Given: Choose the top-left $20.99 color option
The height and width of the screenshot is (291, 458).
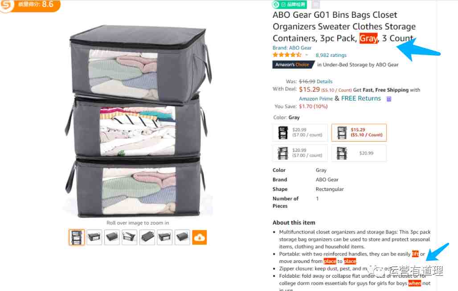Looking at the screenshot, I should click(x=300, y=133).
